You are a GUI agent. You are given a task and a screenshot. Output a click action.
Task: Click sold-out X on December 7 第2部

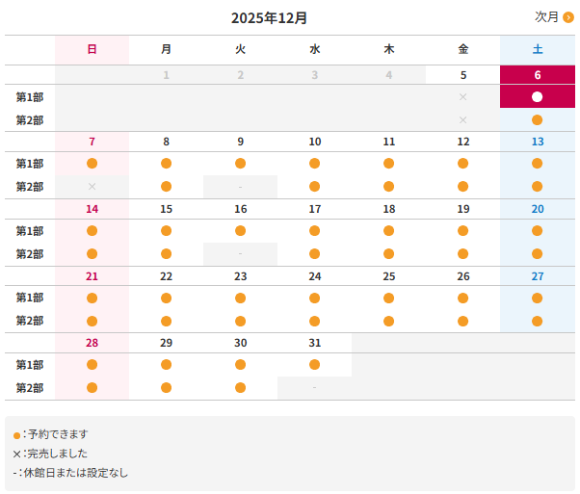click(x=92, y=187)
